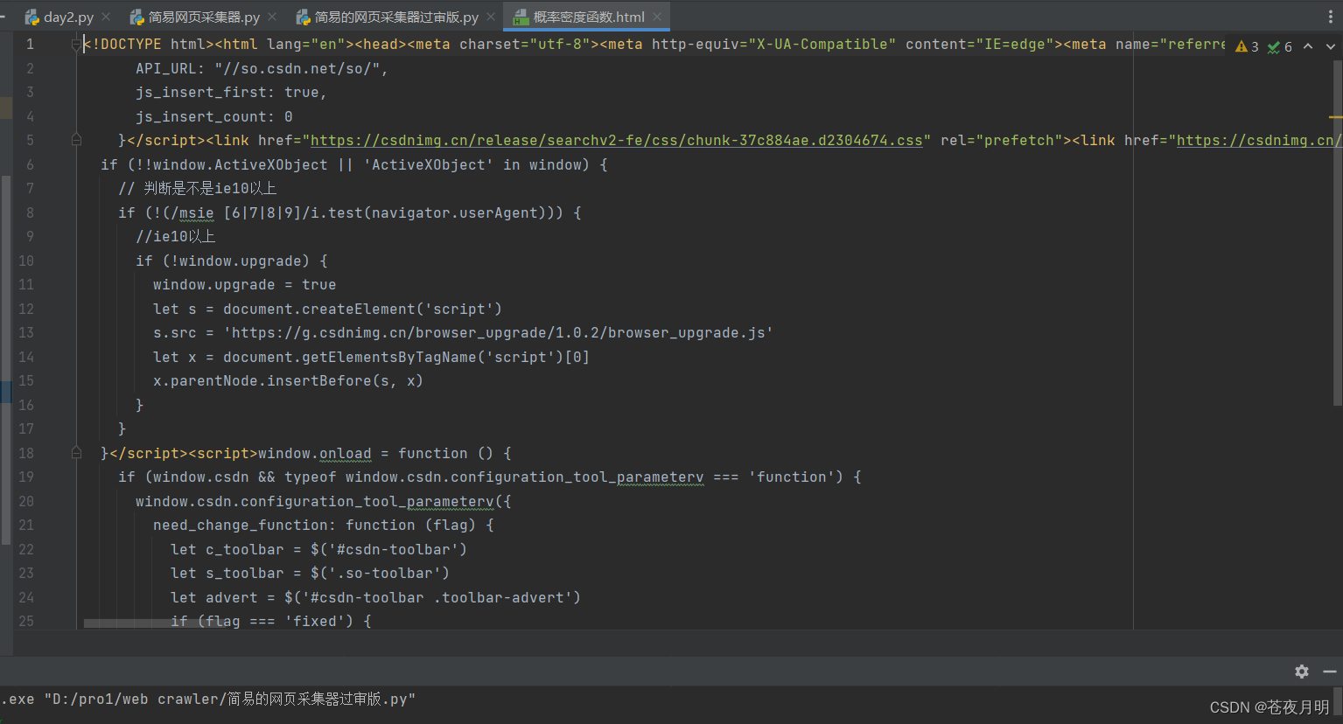Open the second csdnimg.cn prefetch link

pyautogui.click(x=1259, y=140)
